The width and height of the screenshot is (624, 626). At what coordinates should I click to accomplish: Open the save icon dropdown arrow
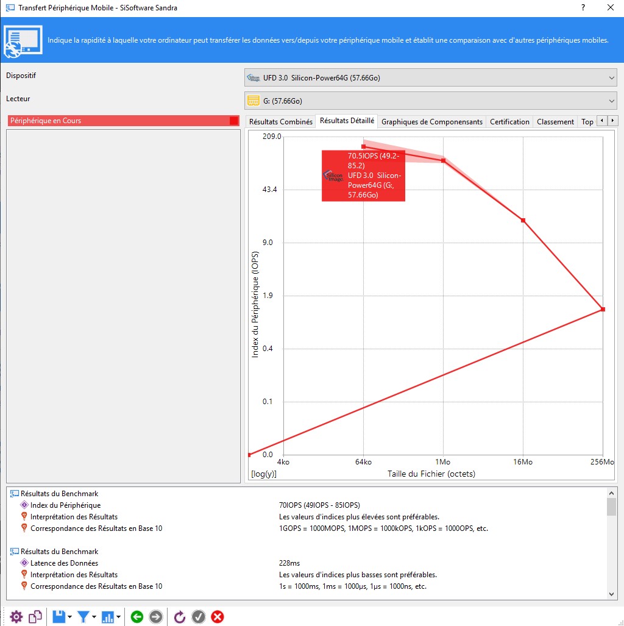[x=69, y=617]
